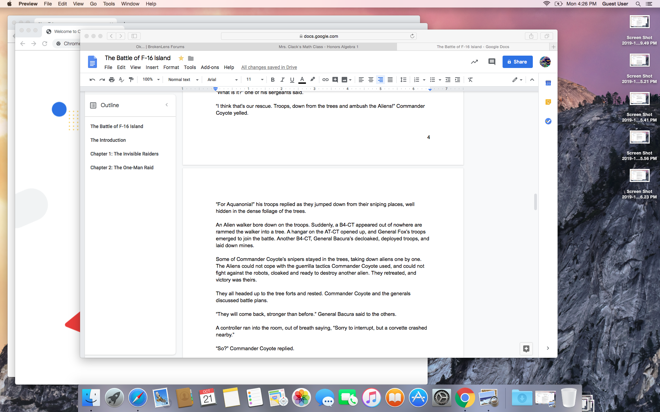Open Docs Add-ons menu

(210, 67)
